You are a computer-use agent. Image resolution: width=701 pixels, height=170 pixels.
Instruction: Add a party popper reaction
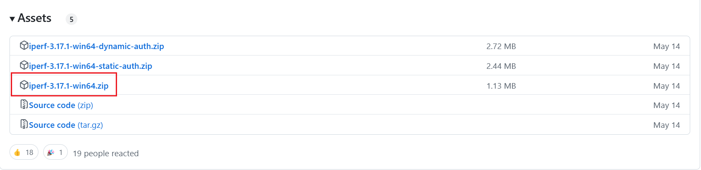[55, 152]
